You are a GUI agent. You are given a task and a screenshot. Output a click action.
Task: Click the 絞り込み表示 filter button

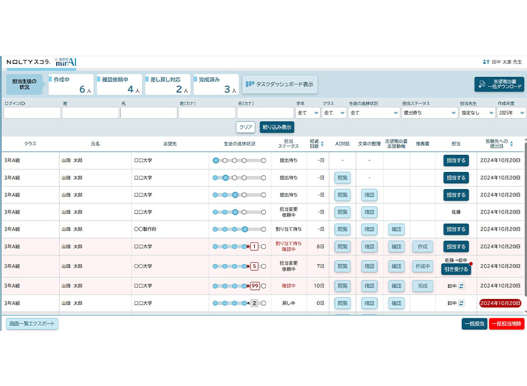tap(277, 127)
